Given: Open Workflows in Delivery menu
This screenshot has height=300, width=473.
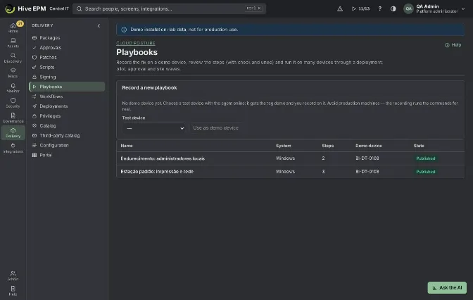Looking at the screenshot, I should tap(67, 96).
